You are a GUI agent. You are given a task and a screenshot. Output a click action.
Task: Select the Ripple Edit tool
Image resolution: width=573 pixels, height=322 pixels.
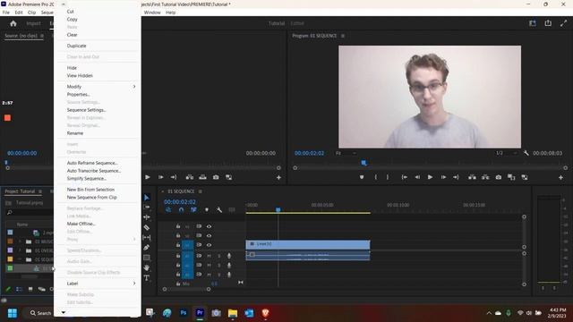pos(147,217)
